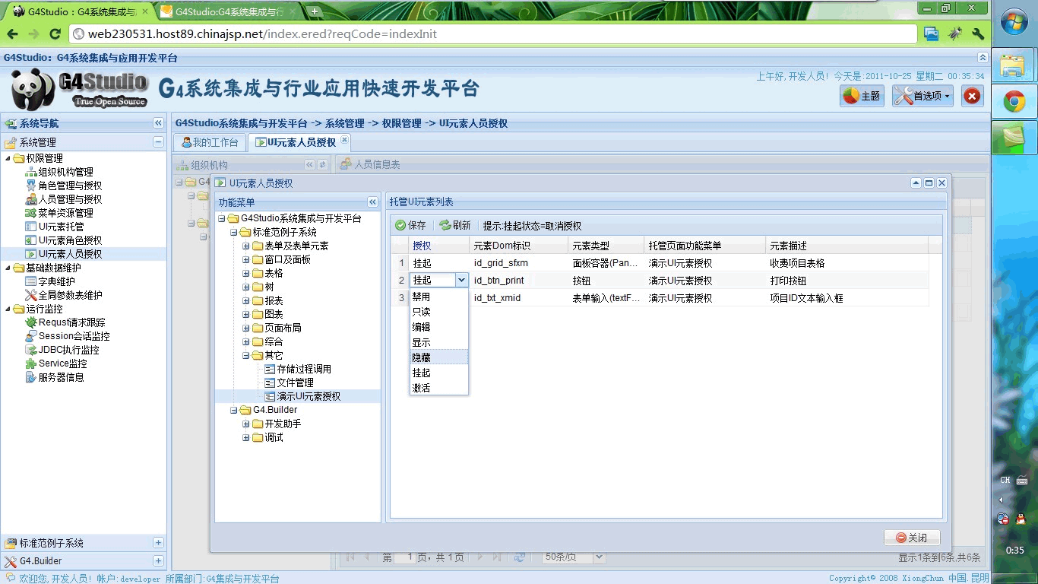The width and height of the screenshot is (1038, 584).
Task: Switch to the 我的工作台 tab
Action: pos(210,142)
